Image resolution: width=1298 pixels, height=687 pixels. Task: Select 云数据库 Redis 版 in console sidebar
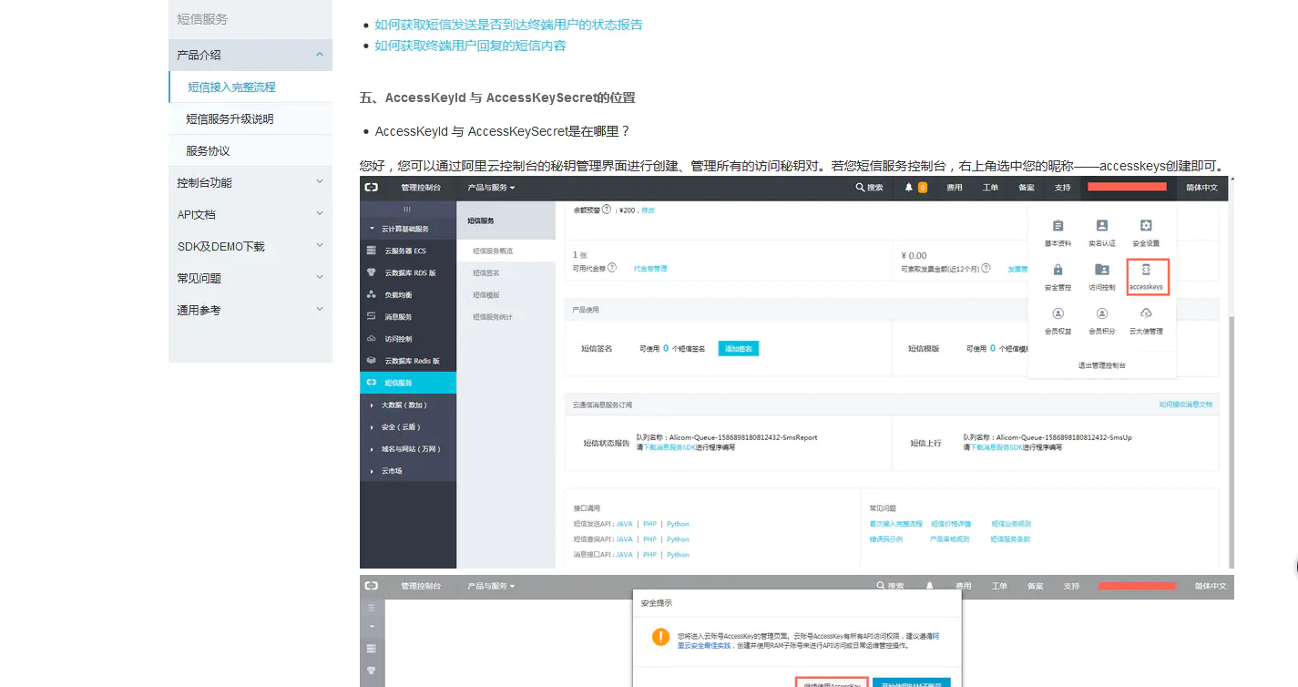point(408,361)
